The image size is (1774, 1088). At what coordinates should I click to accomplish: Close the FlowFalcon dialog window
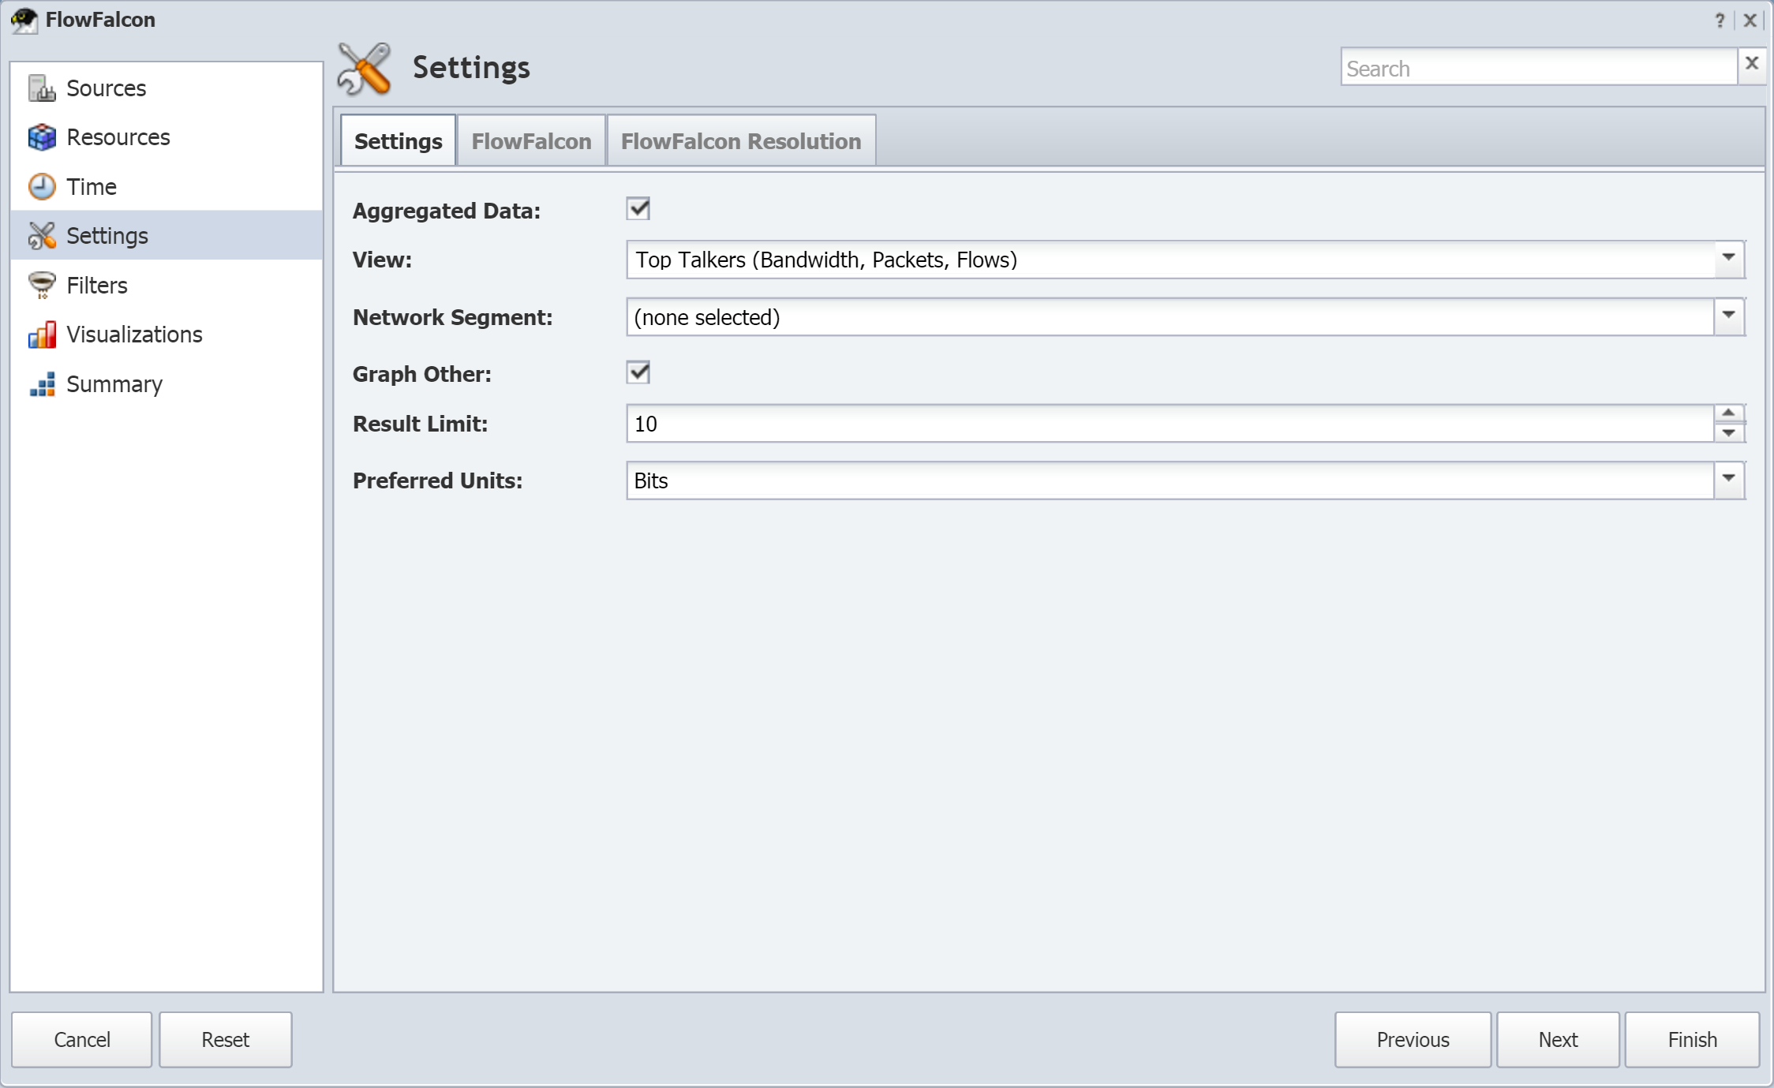(x=1750, y=21)
